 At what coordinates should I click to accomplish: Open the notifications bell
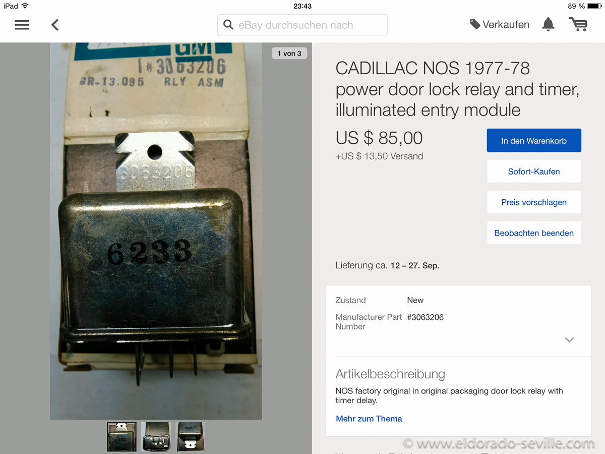pyautogui.click(x=548, y=24)
